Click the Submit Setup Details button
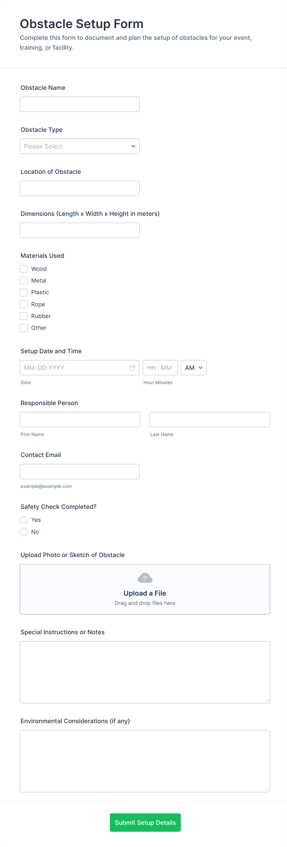 pyautogui.click(x=145, y=822)
